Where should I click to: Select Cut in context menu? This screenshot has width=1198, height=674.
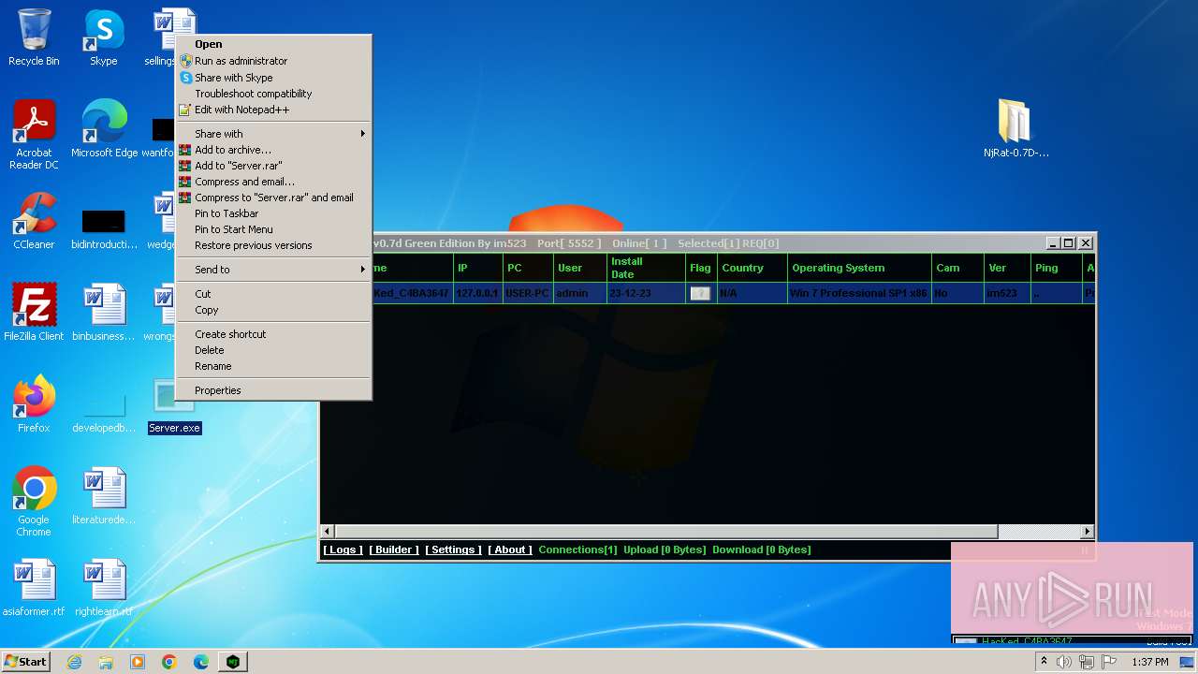pos(274,294)
